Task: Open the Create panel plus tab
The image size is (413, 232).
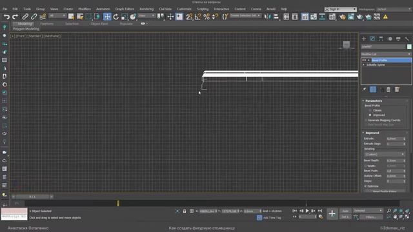Action: point(364,39)
